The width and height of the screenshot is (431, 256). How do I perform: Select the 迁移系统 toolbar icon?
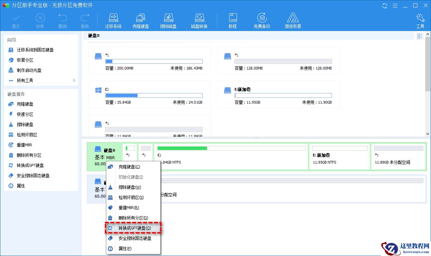113,20
